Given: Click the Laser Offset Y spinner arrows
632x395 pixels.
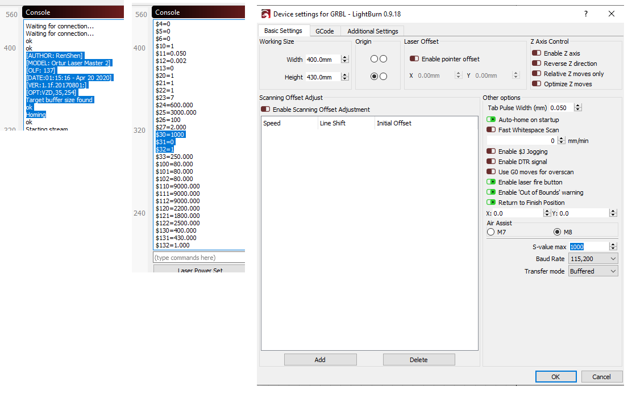Looking at the screenshot, I should (x=516, y=75).
